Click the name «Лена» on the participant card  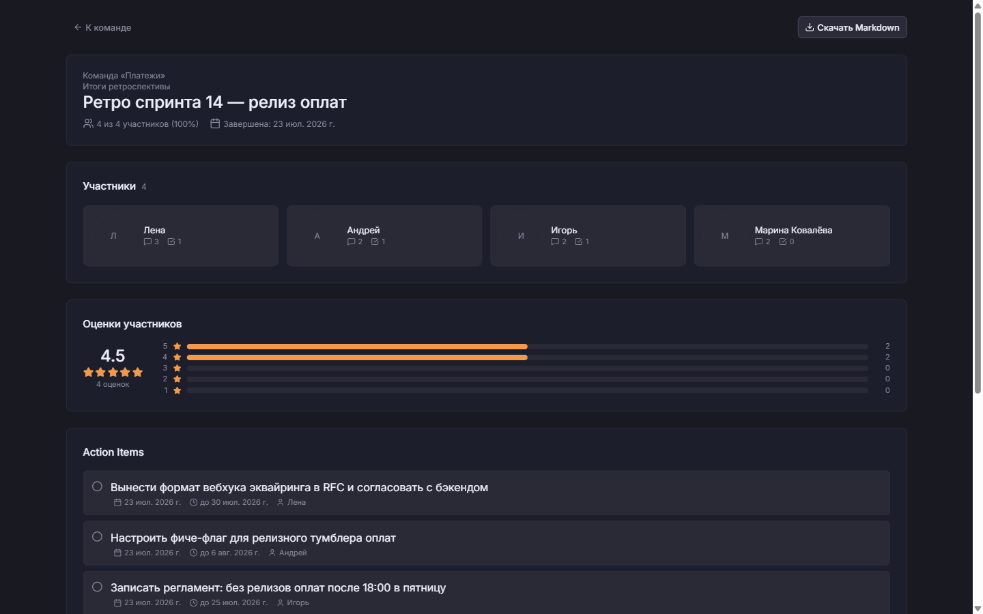(154, 231)
